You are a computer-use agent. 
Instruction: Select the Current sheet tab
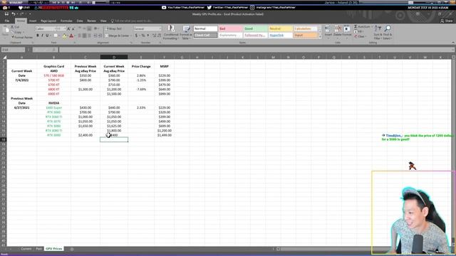[x=26, y=249]
